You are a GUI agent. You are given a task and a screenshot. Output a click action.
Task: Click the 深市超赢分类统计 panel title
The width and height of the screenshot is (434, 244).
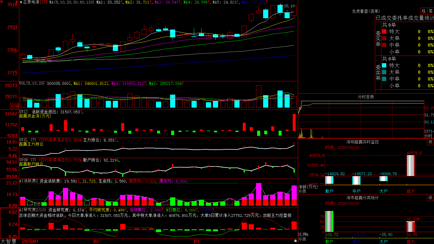[x=362, y=198]
